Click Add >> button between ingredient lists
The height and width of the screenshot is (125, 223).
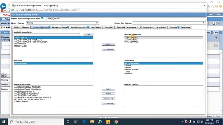[108, 44]
